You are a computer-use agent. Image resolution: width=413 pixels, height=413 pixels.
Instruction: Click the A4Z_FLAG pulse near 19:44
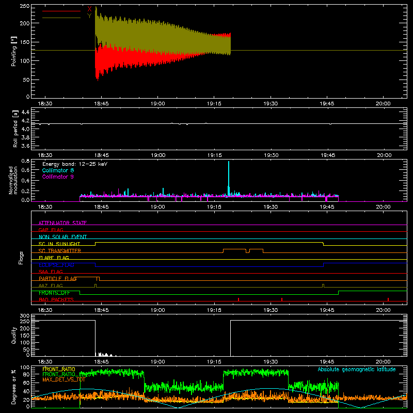(x=323, y=286)
